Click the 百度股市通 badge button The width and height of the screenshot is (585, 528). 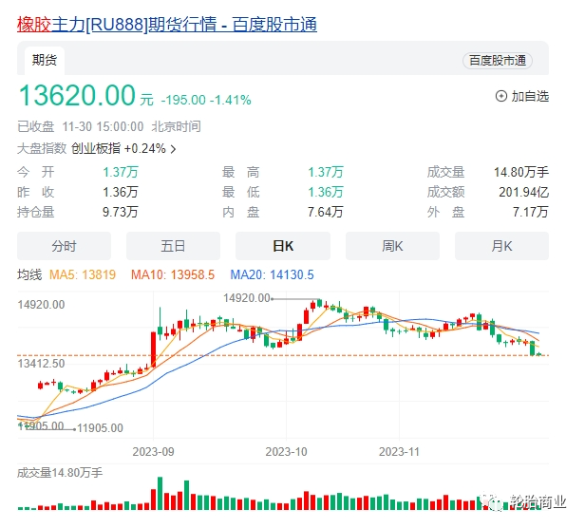(x=497, y=61)
